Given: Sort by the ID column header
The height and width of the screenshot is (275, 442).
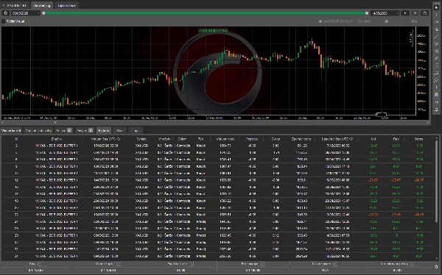Looking at the screenshot, I should (16, 139).
